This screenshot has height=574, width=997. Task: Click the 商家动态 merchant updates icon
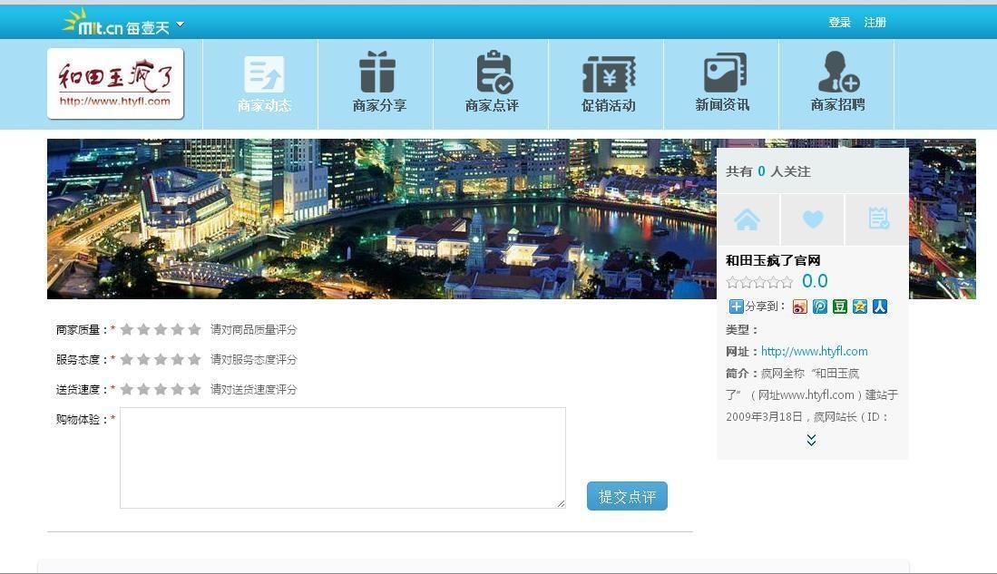coord(264,74)
